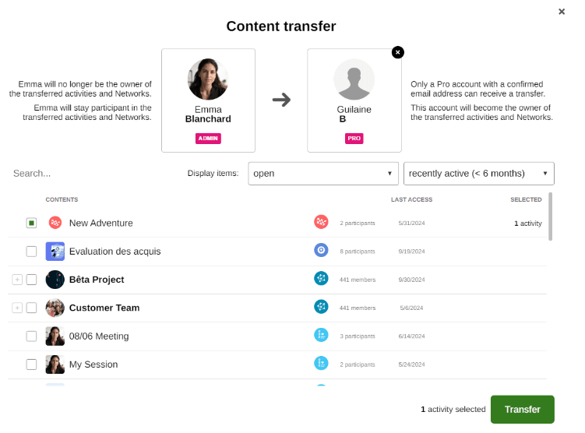Uncheck the New Adventure checkbox

[x=31, y=223]
